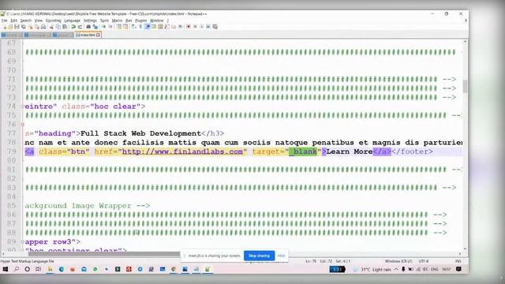Collapse fold marker at line 74
This screenshot has width=505, height=284.
tap(23, 106)
